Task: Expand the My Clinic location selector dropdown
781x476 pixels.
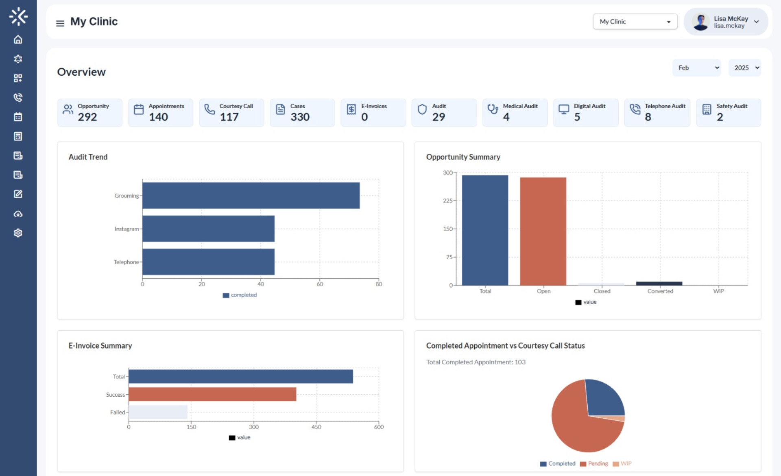Action: 635,22
